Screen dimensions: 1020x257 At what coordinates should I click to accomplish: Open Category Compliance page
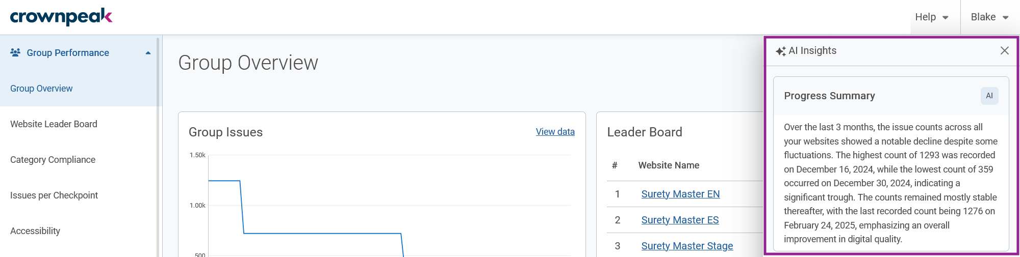[x=53, y=160]
